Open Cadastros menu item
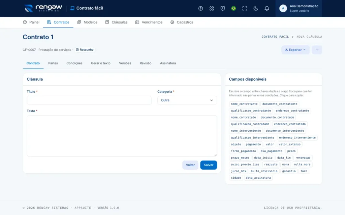This screenshot has height=215, width=345. 182,22
